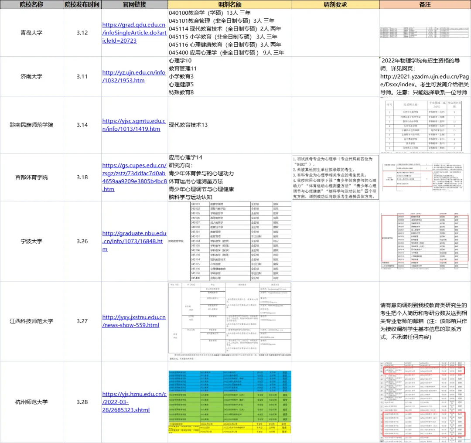471x443 pixels.
Task: Select the 3.18 publish date cell
Action: coord(82,177)
